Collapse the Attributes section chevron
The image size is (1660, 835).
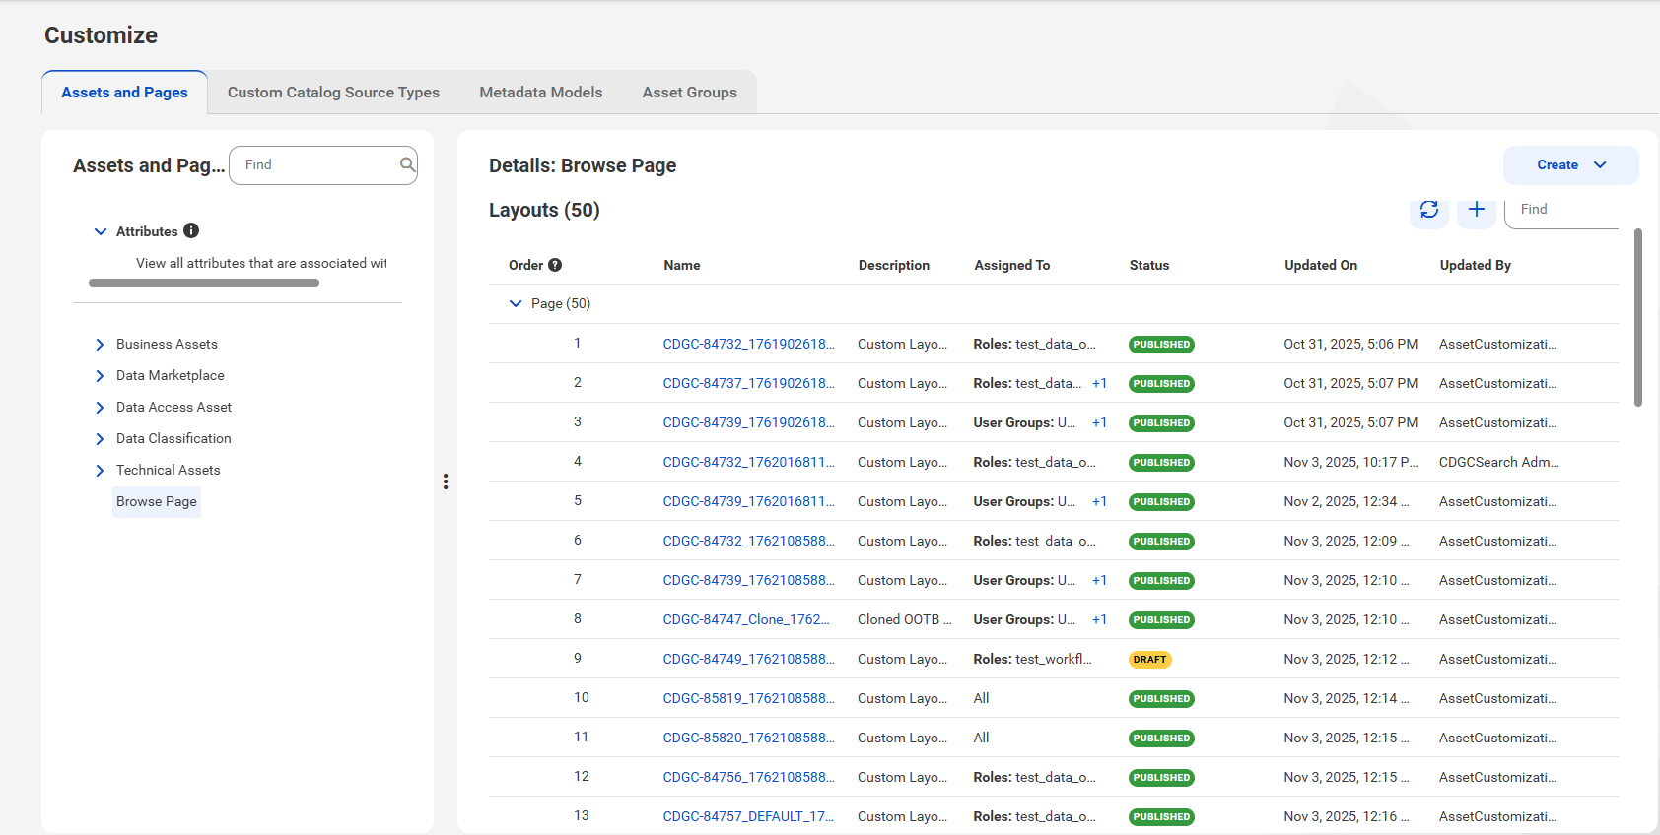pyautogui.click(x=100, y=231)
